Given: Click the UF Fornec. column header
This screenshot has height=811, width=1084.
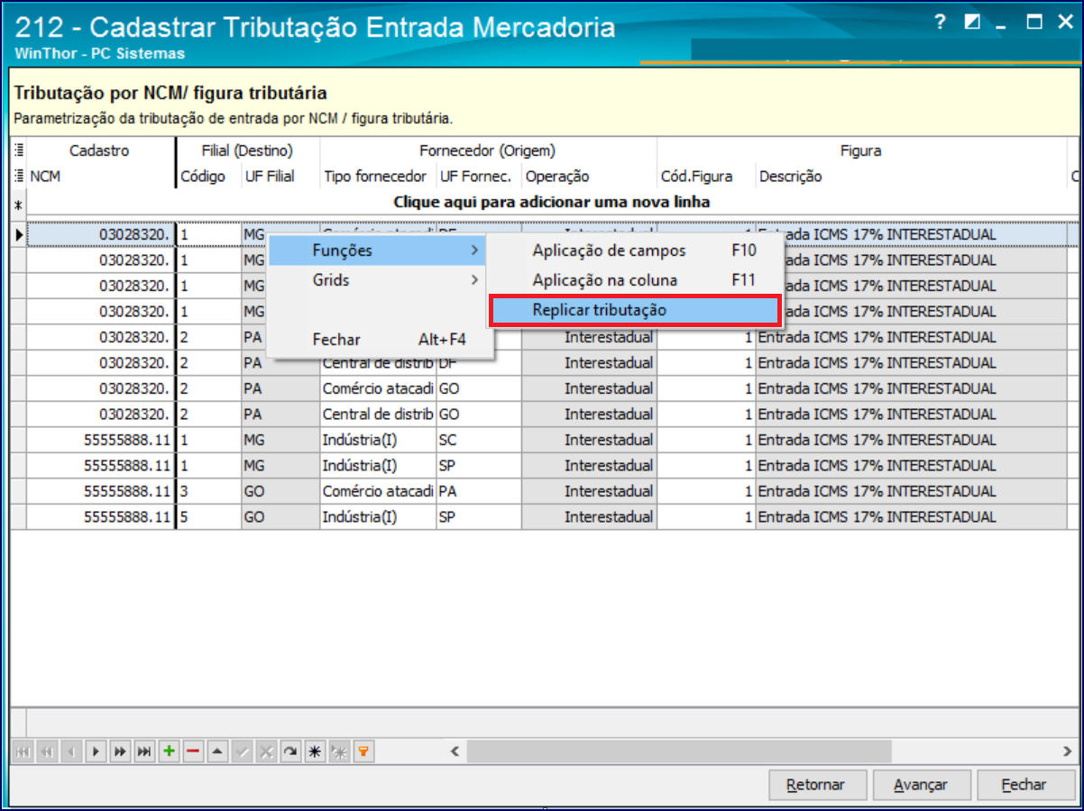Looking at the screenshot, I should pyautogui.click(x=479, y=177).
